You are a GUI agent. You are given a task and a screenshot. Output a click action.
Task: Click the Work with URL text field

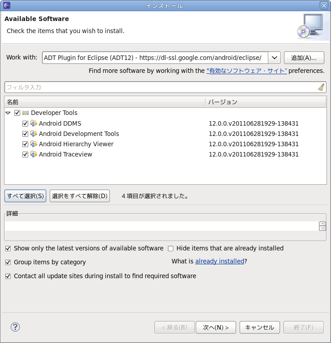155,58
